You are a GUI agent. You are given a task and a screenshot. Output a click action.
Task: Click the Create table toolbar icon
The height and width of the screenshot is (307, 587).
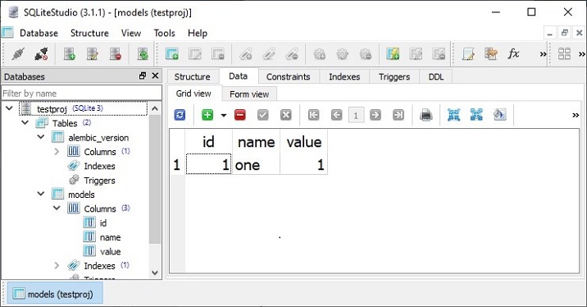pos(172,54)
